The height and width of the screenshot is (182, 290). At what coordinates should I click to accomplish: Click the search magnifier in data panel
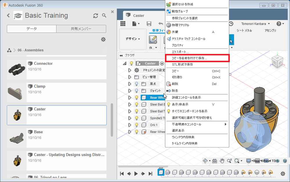(104, 15)
